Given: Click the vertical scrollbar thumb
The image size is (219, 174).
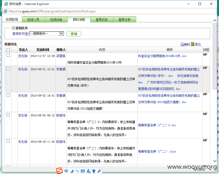Looking at the screenshot, I should 215,56.
